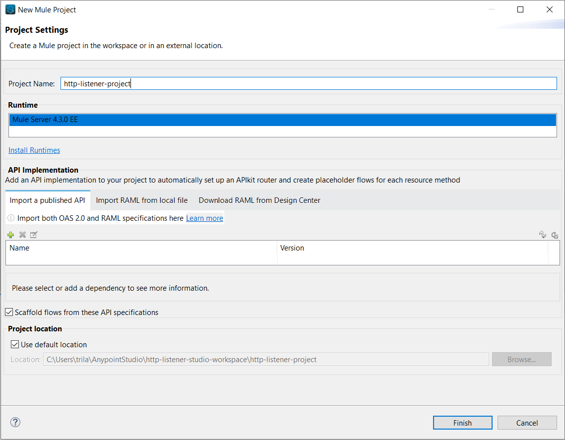Click the green plus add dependency icon
The height and width of the screenshot is (440, 565).
point(11,235)
